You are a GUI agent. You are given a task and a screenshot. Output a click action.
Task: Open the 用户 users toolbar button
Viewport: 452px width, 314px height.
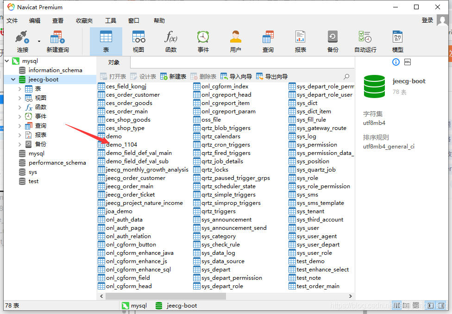pos(235,42)
